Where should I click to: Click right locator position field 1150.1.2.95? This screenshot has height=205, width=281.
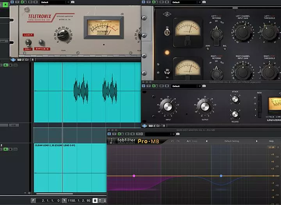click(x=79, y=201)
